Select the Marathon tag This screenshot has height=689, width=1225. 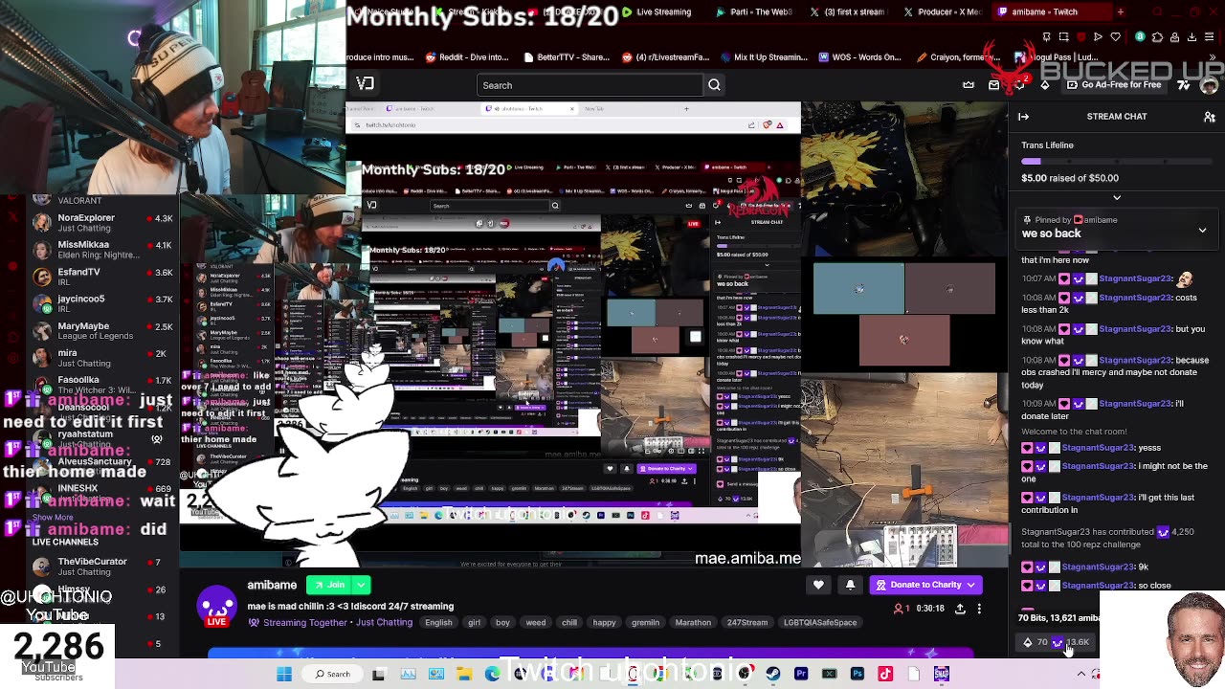[693, 623]
